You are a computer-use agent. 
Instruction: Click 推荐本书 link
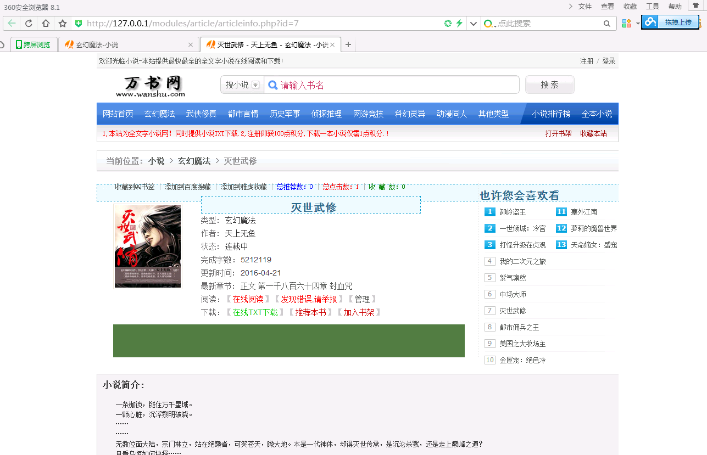310,312
